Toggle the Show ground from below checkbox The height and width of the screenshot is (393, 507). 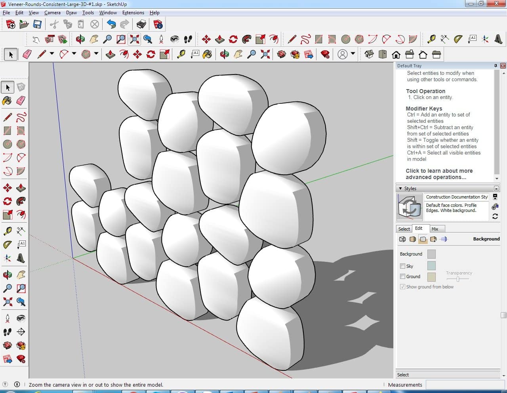tap(402, 287)
